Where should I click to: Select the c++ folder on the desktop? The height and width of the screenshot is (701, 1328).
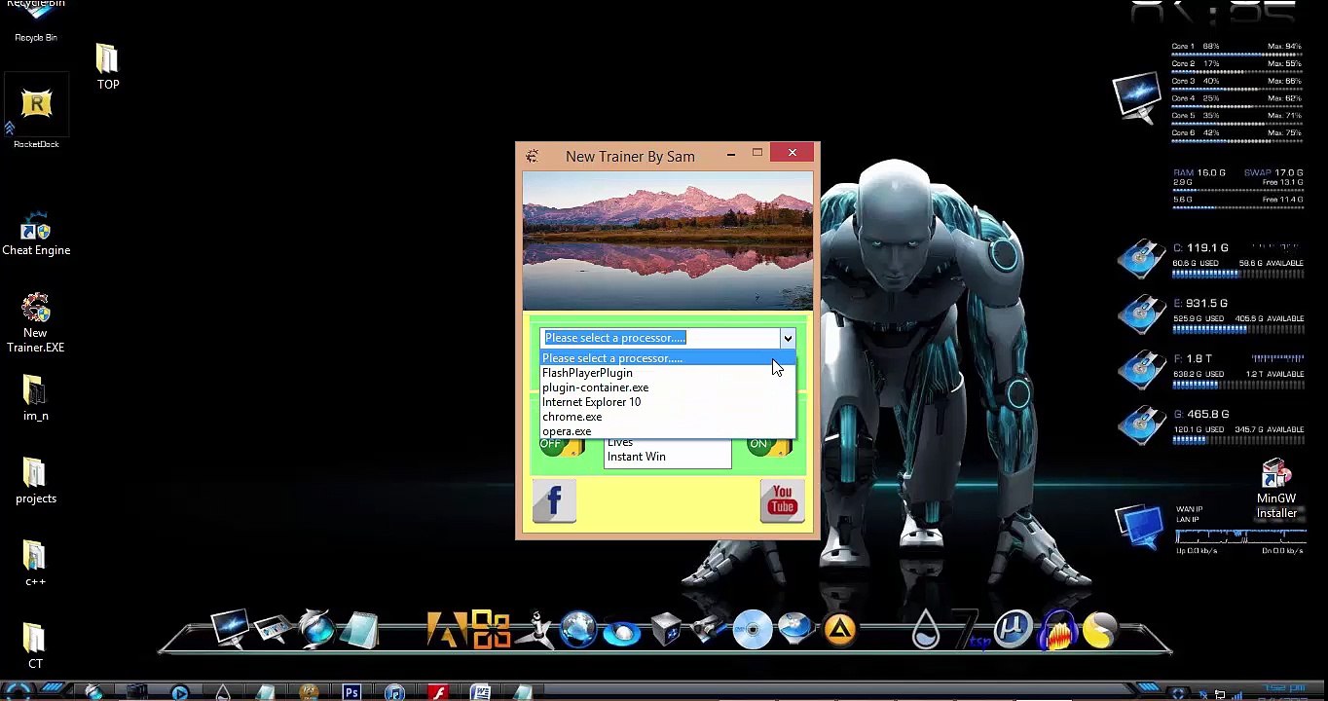pyautogui.click(x=35, y=565)
